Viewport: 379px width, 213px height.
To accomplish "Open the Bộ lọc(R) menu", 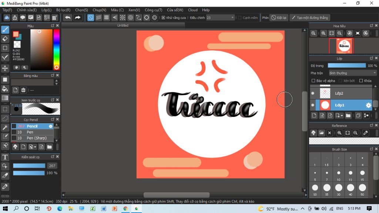I will click(63, 10).
